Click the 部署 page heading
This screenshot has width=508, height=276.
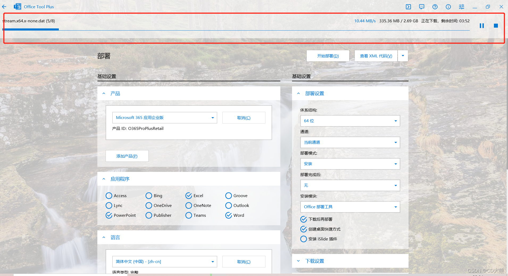click(x=104, y=56)
